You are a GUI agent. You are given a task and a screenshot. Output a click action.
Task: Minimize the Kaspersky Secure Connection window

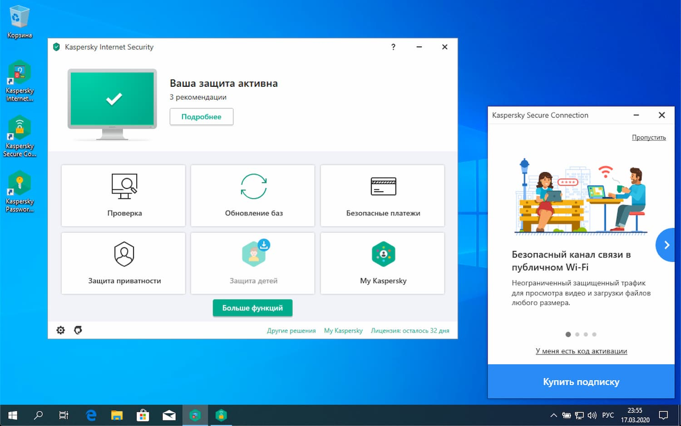pos(637,115)
